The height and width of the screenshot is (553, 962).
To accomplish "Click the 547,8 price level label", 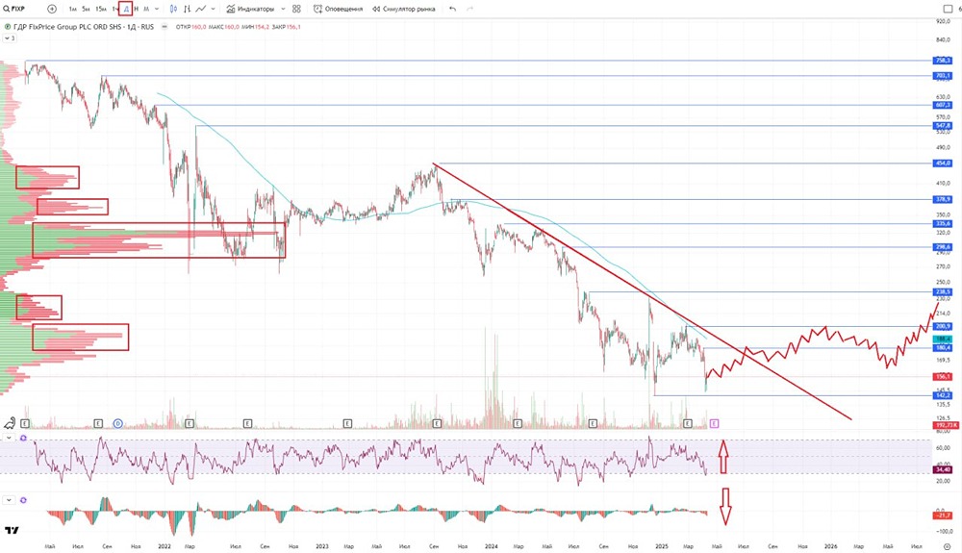I will (943, 126).
